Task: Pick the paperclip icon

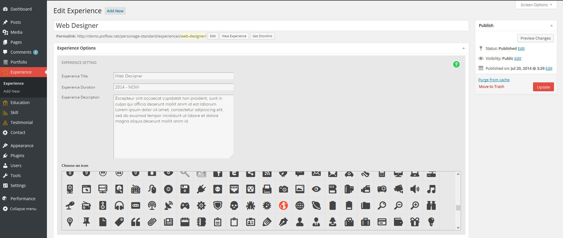Action: tap(152, 222)
